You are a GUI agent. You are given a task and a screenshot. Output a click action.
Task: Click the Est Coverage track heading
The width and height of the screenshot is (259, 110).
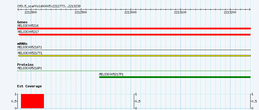29,86
